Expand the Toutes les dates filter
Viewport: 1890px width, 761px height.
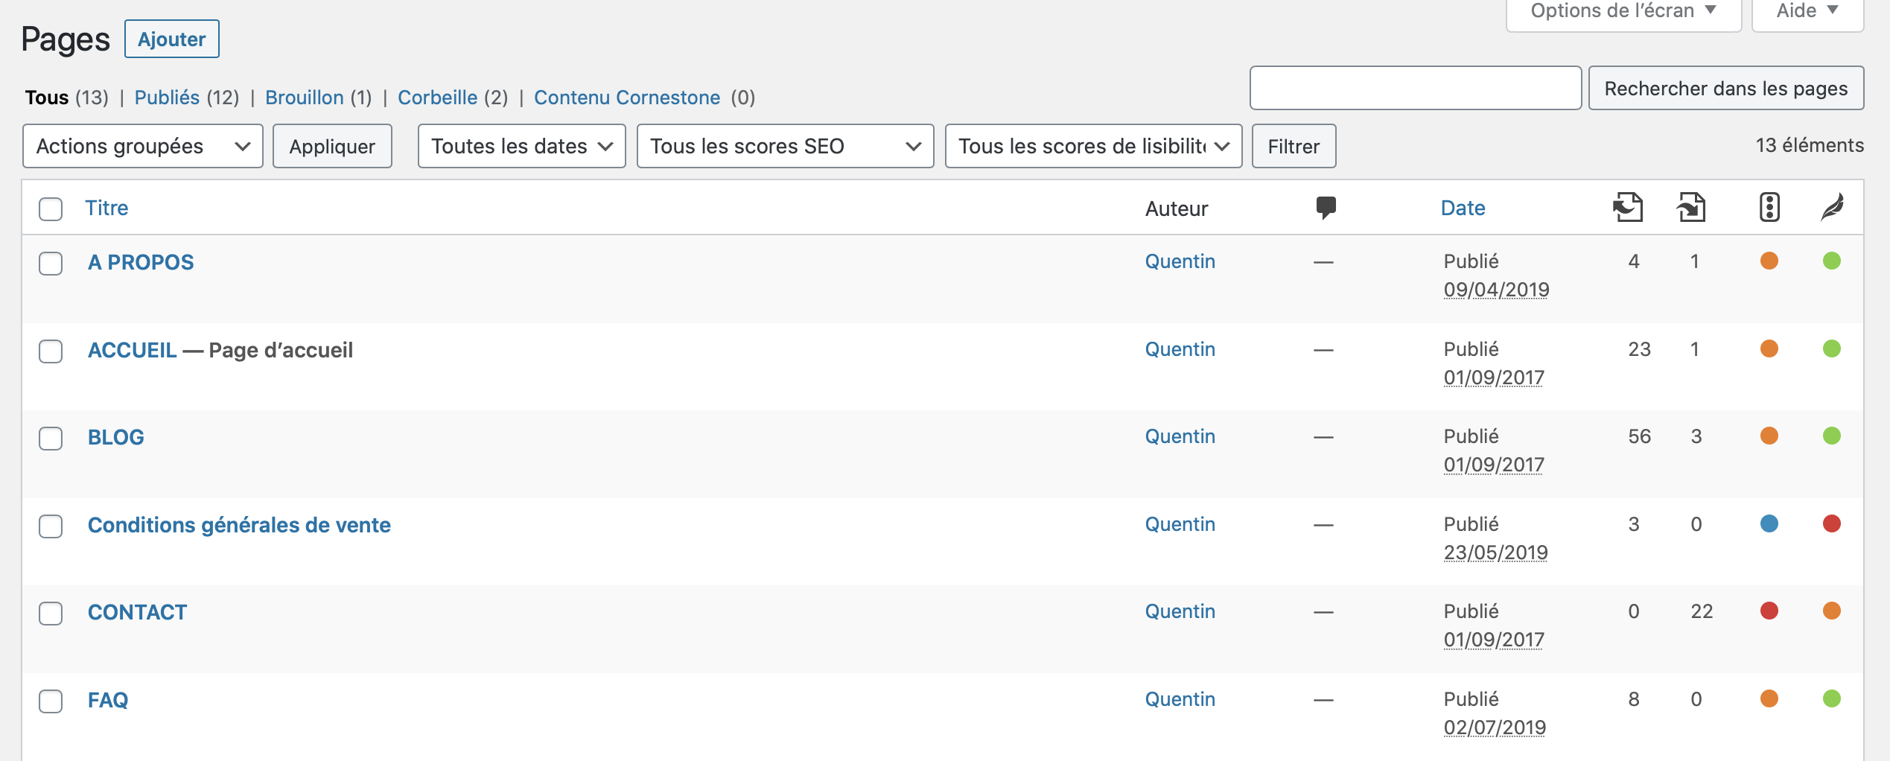point(522,146)
